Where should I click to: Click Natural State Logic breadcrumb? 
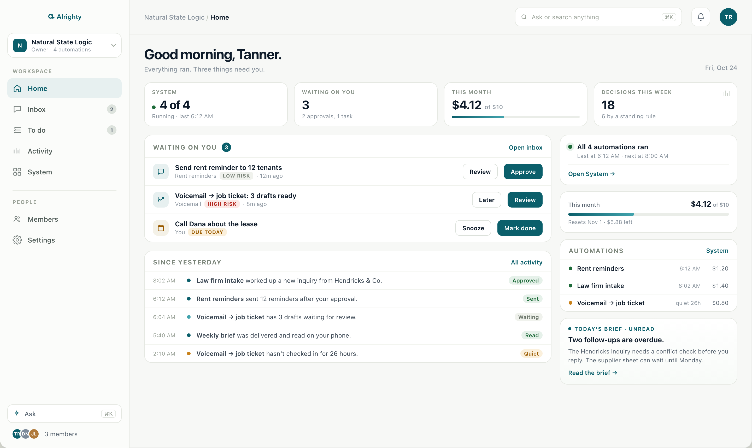(x=174, y=17)
